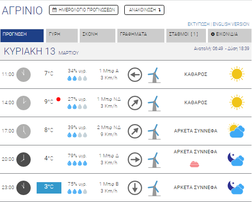
Task: Click the wind direction arrow at 14:00
Action: (135, 103)
